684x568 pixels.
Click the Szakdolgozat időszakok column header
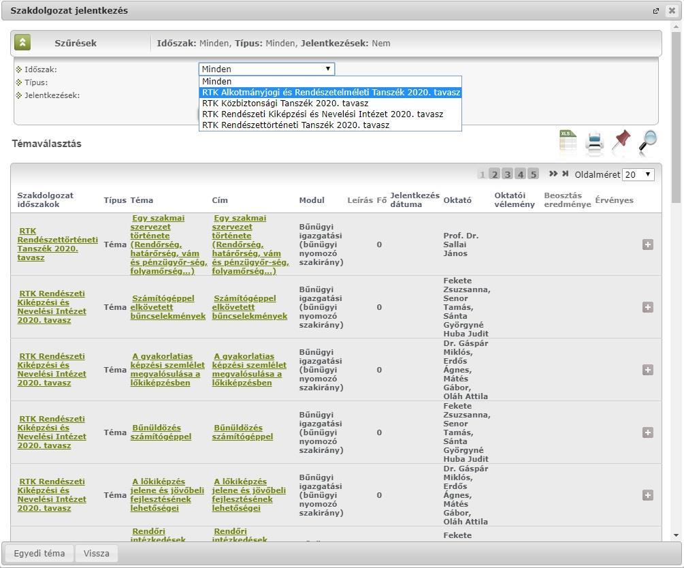(x=46, y=200)
